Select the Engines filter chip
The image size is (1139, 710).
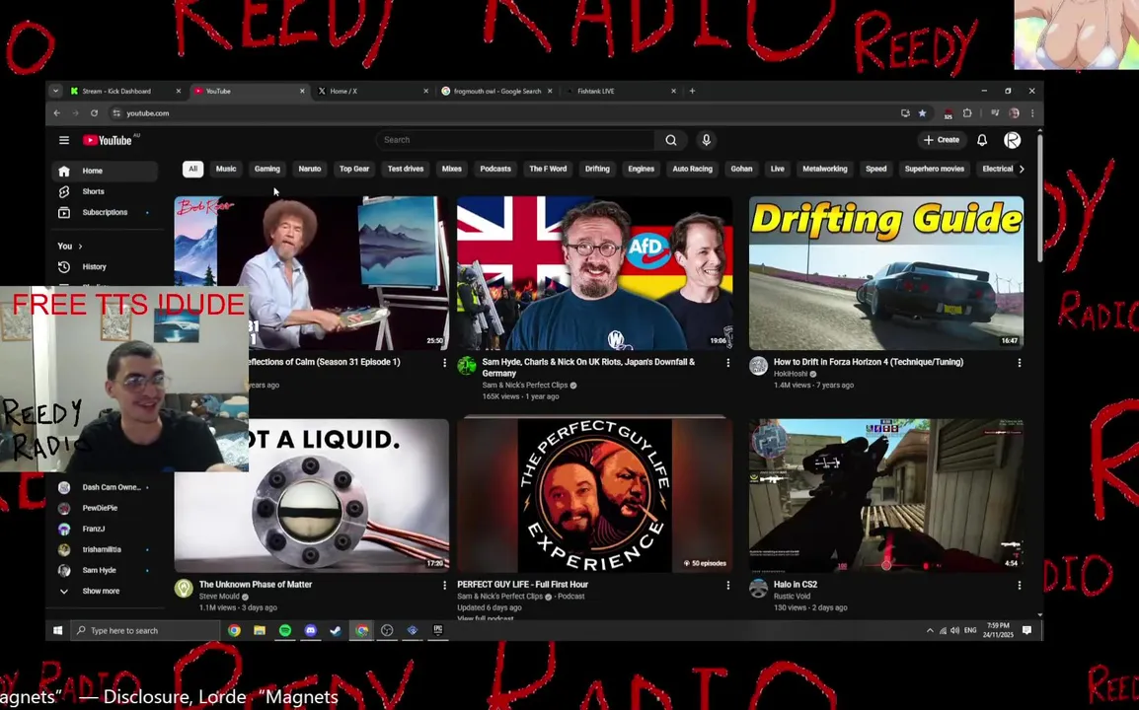[641, 169]
